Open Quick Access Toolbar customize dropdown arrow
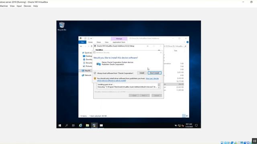Viewport: 257px width, 144px height. [91, 38]
